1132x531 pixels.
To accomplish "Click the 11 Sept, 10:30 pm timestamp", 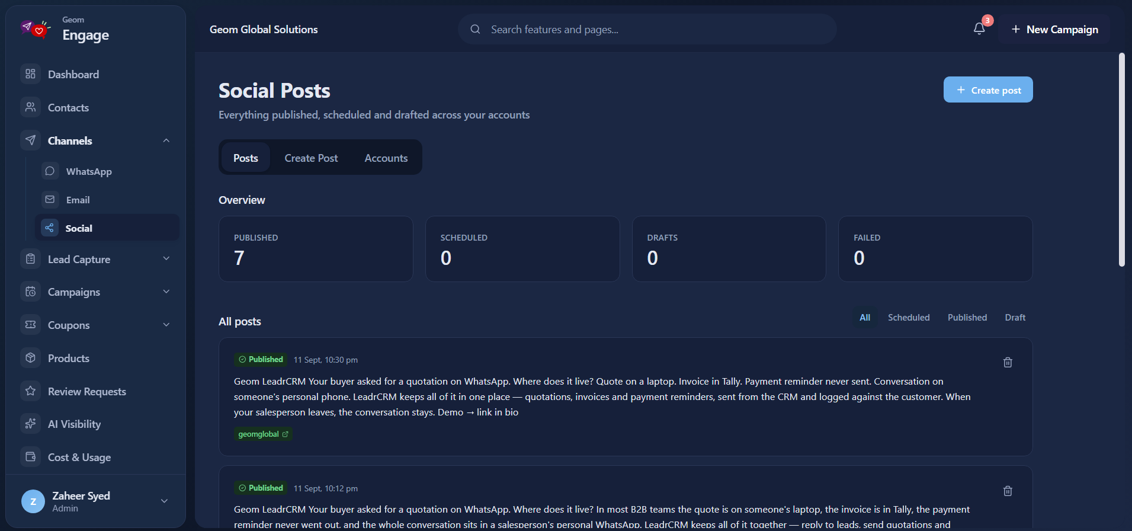I will 326,360.
